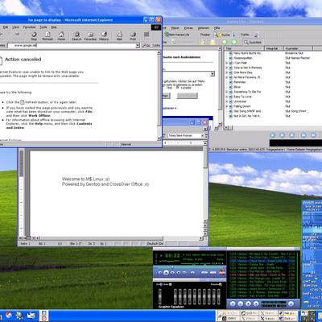Click add files button in Winamp playlist
Screen dimensions: 322x322
pos(233,303)
